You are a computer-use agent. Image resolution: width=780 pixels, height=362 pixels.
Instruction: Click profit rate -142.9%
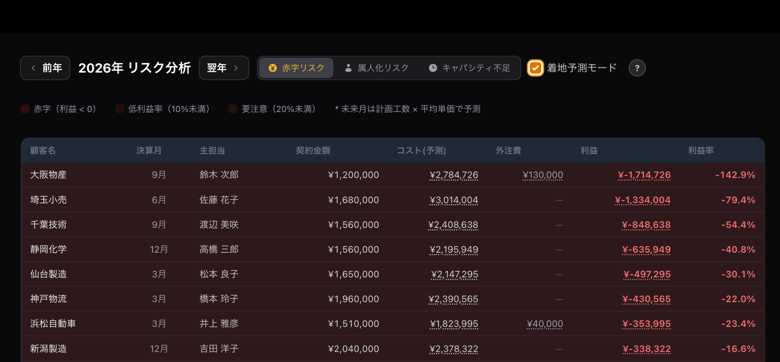735,175
